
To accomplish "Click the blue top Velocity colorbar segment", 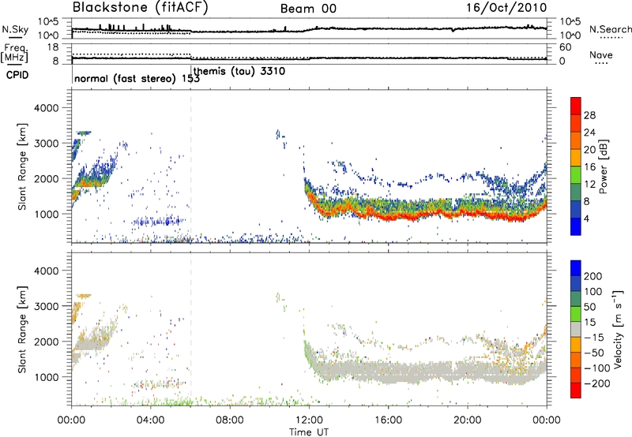I will coord(576,268).
